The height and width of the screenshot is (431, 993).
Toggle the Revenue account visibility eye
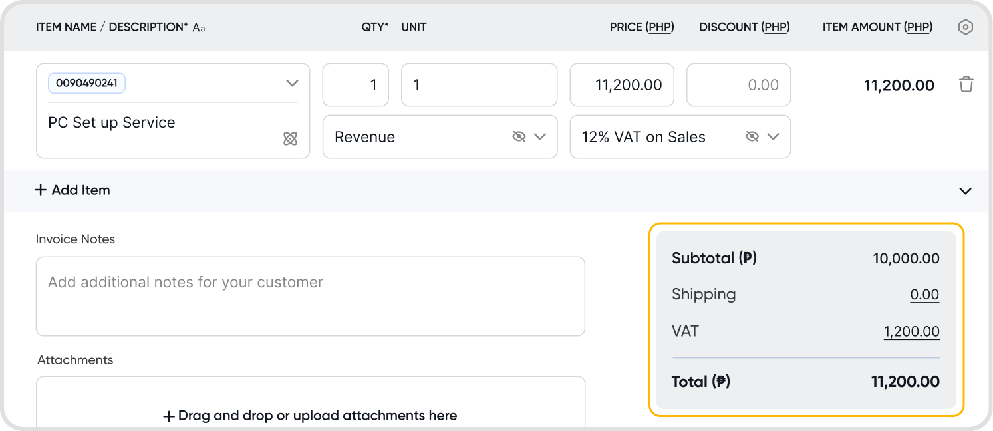click(x=519, y=136)
